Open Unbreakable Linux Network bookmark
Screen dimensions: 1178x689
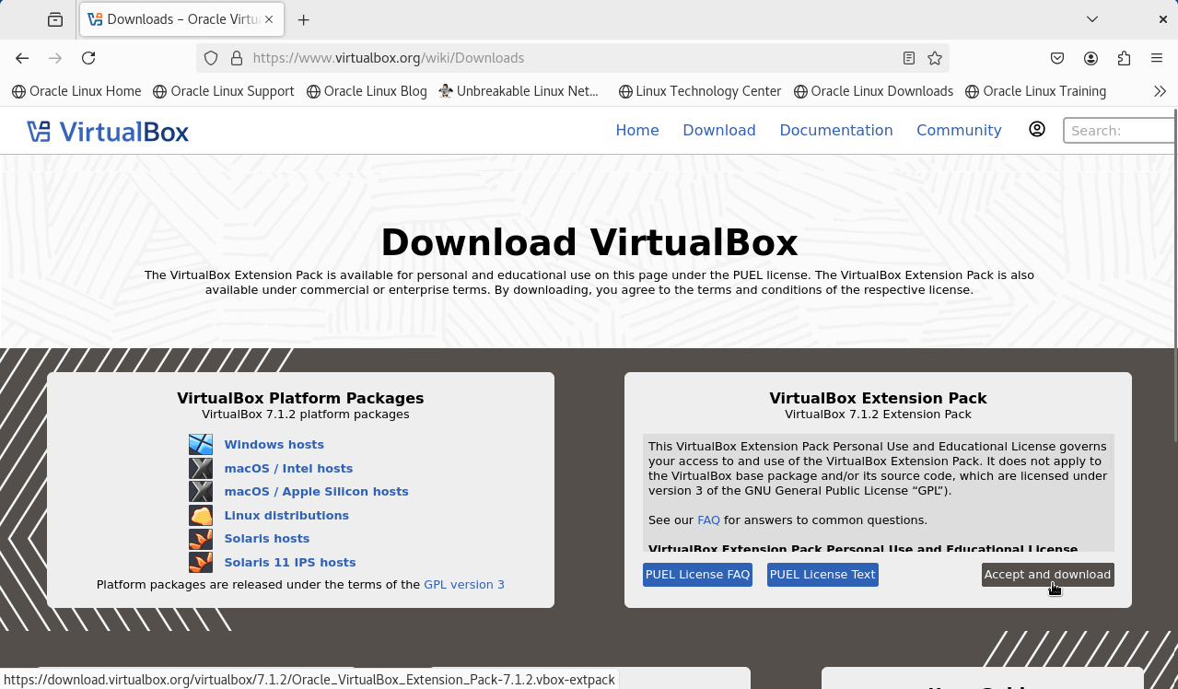tap(519, 91)
